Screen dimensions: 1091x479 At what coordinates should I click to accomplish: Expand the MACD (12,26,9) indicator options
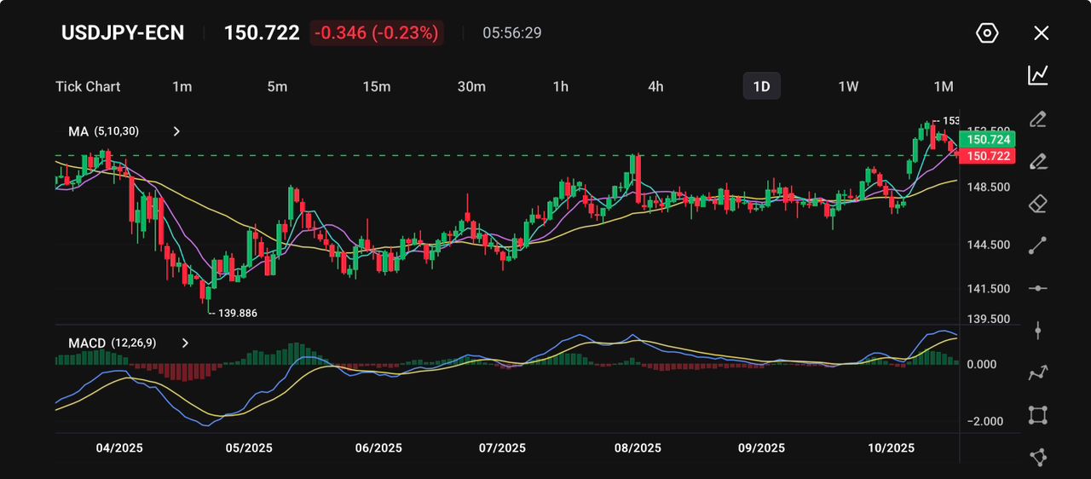tap(185, 343)
